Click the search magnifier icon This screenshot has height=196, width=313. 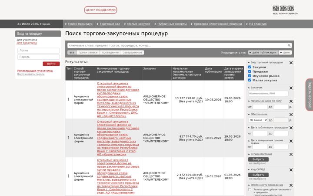(289, 45)
